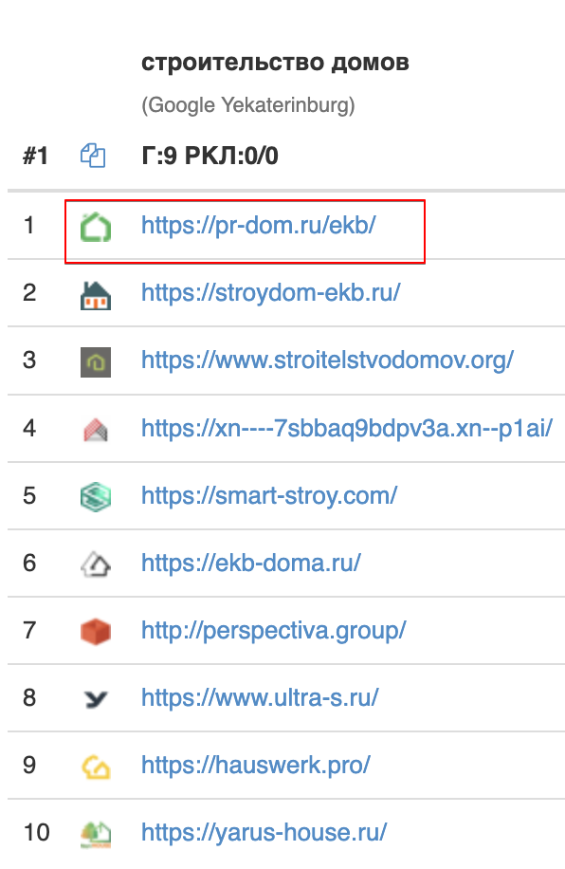Click the red roof favicon in row 4
Image resolution: width=565 pixels, height=869 pixels.
click(x=96, y=430)
